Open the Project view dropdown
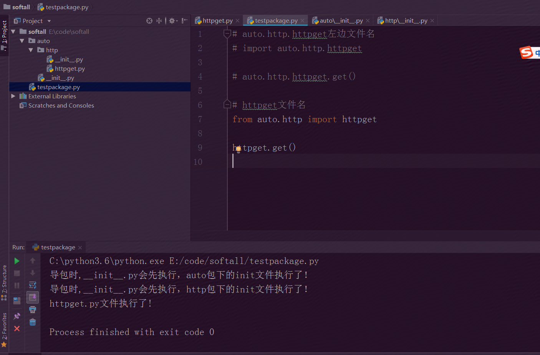Image resolution: width=540 pixels, height=355 pixels. 49,21
